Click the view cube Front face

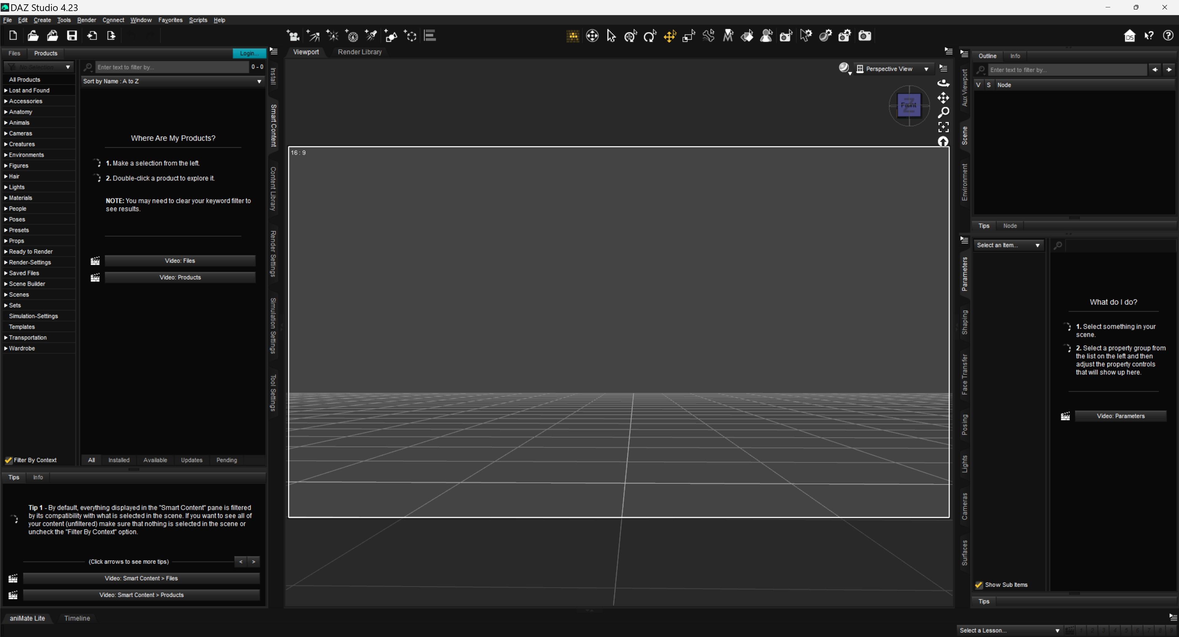click(908, 105)
